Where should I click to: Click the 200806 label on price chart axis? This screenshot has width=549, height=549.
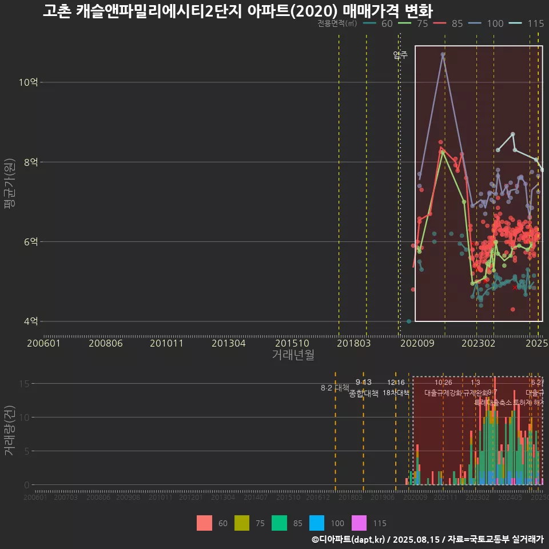[106, 343]
